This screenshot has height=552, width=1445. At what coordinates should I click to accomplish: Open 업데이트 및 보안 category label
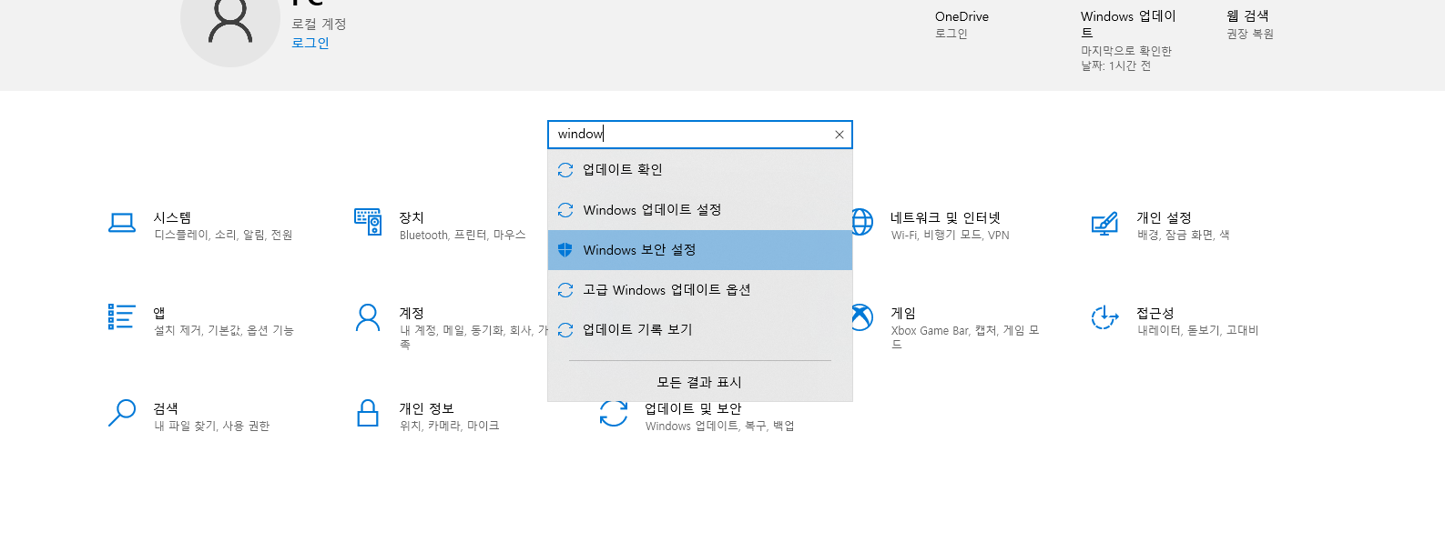(693, 408)
